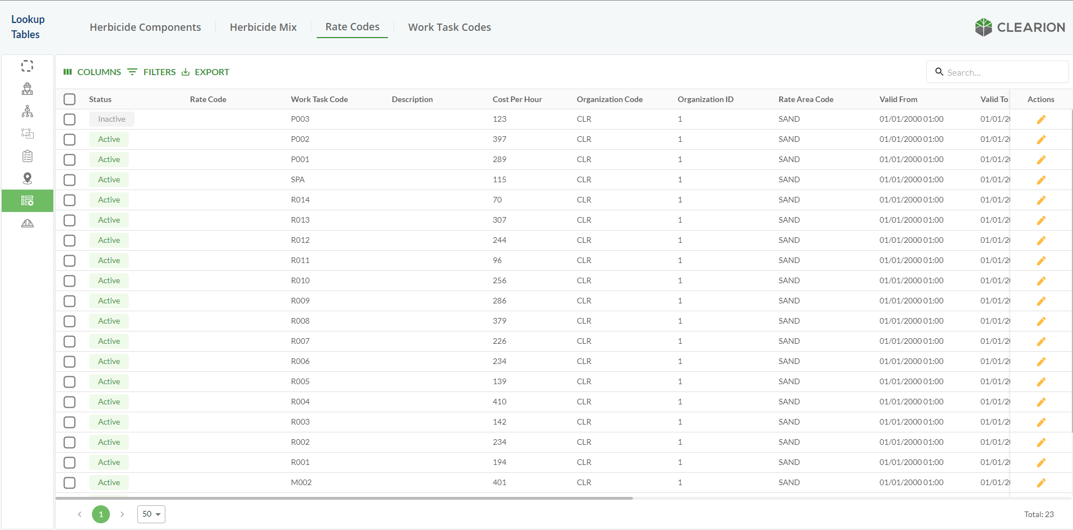Toggle the select-all checkbox in header
The width and height of the screenshot is (1073, 530).
pos(70,99)
